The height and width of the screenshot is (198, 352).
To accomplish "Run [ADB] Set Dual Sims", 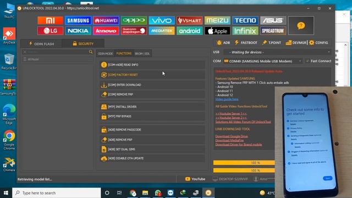I will click(152, 149).
